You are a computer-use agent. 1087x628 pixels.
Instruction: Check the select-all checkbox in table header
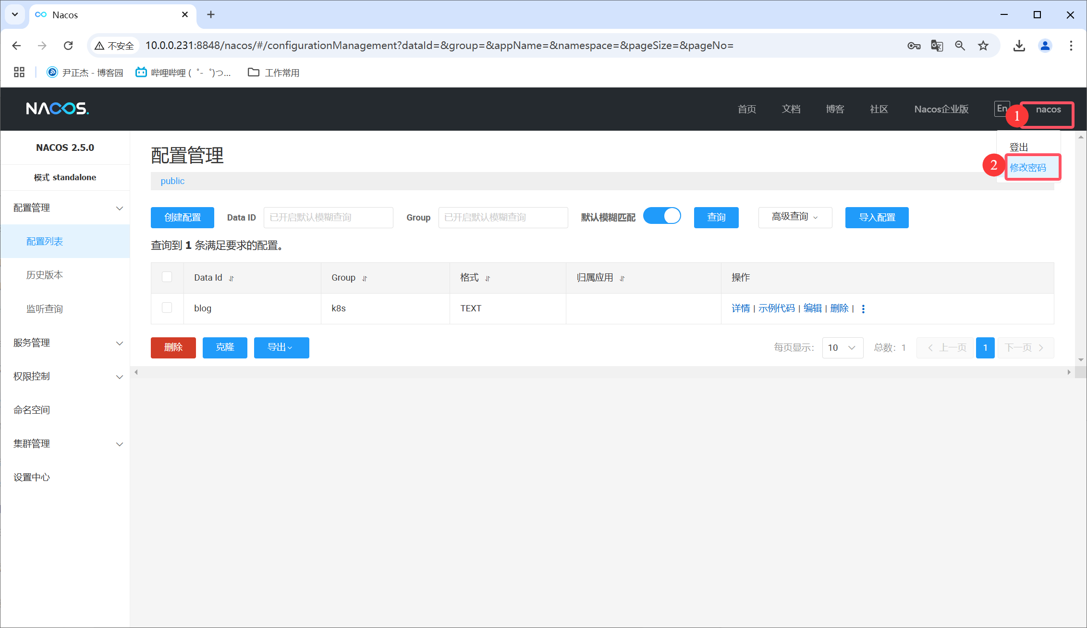point(167,277)
